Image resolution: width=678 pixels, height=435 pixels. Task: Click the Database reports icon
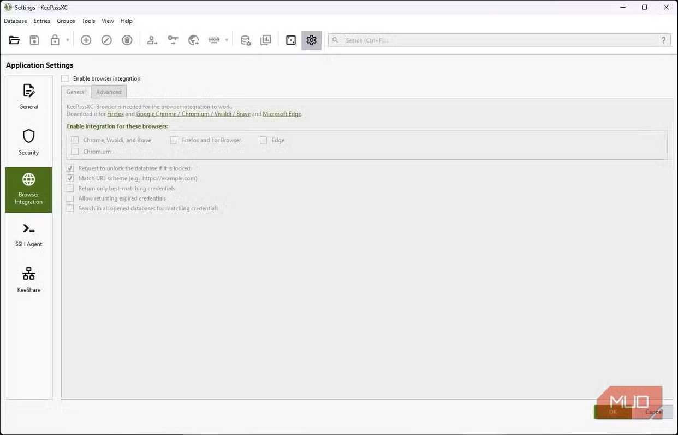point(266,40)
